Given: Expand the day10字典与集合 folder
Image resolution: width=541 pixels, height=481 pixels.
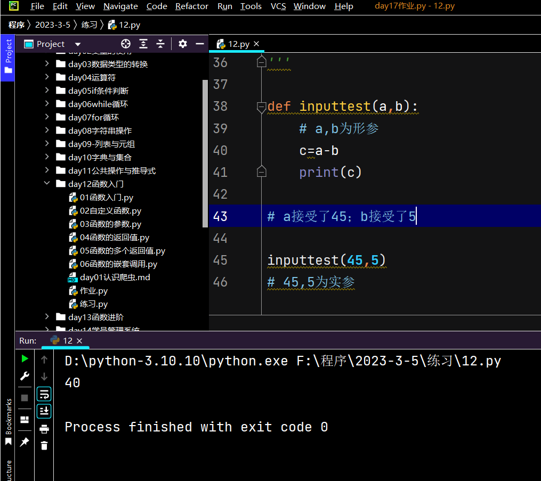Looking at the screenshot, I should pos(47,157).
